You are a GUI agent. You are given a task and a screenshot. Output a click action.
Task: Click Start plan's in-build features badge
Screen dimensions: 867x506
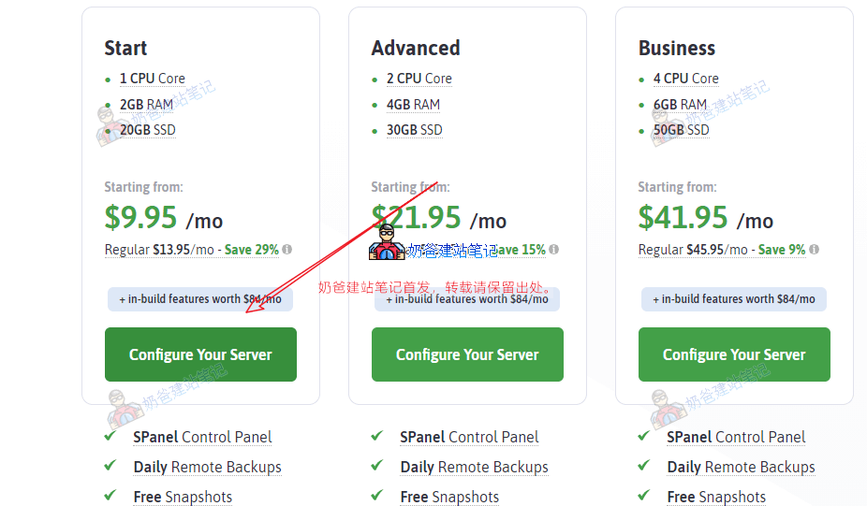(x=199, y=299)
